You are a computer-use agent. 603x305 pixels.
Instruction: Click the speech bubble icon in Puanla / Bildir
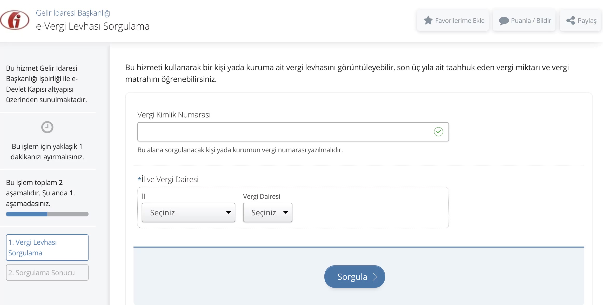(x=504, y=21)
